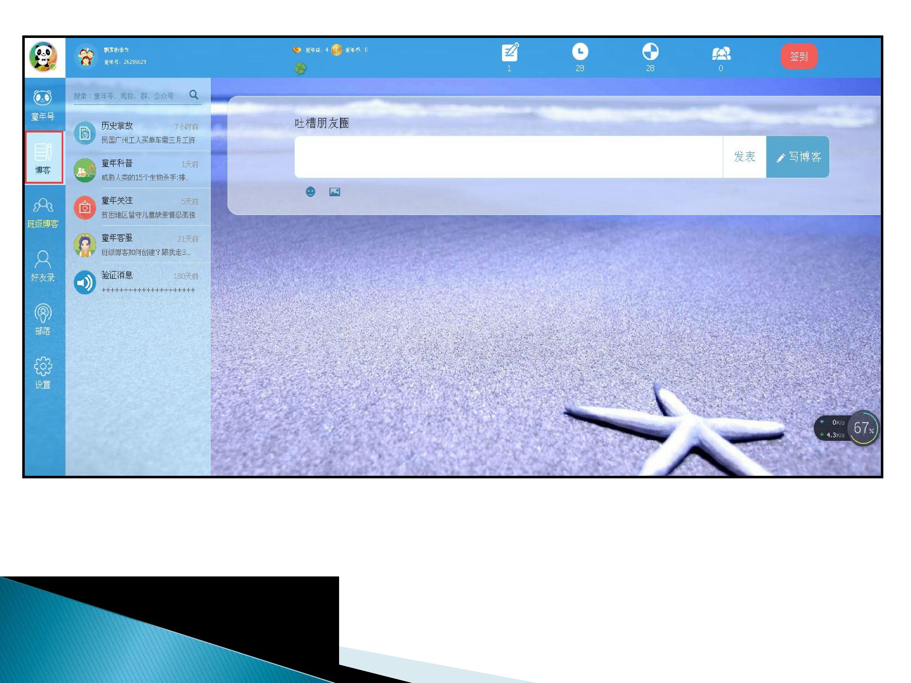Open the 历史掌故 message entry
911x683 pixels.
(x=138, y=132)
